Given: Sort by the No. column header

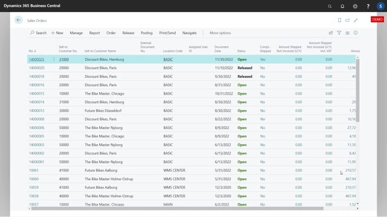Looking at the screenshot, I should (32, 51).
